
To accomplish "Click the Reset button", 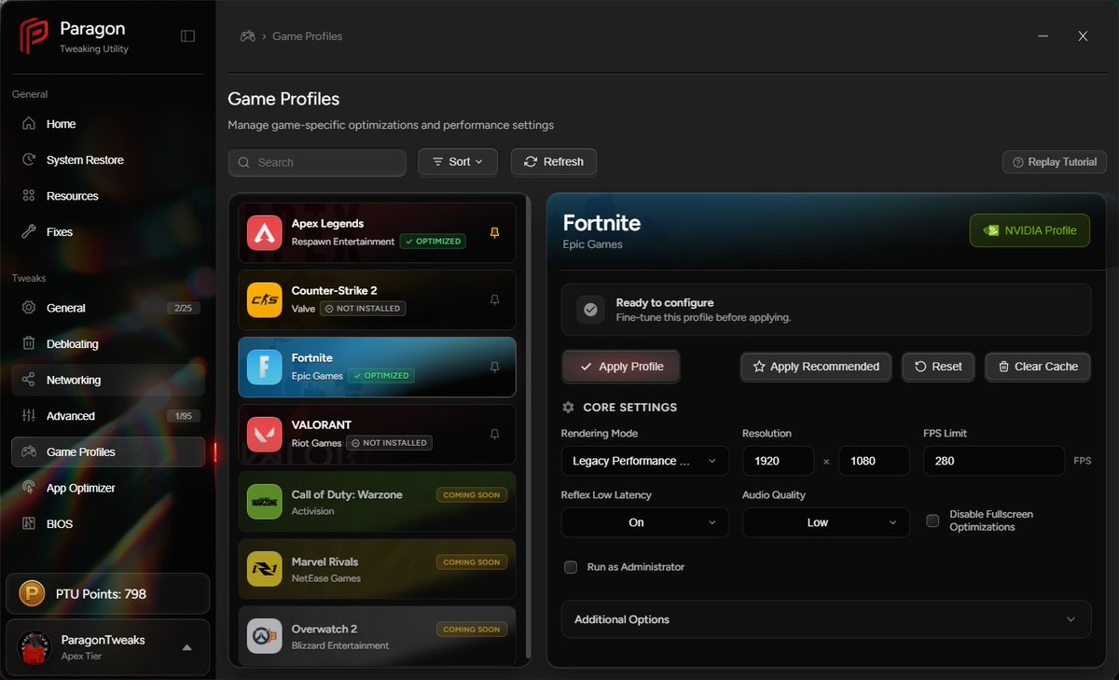I will (x=938, y=367).
